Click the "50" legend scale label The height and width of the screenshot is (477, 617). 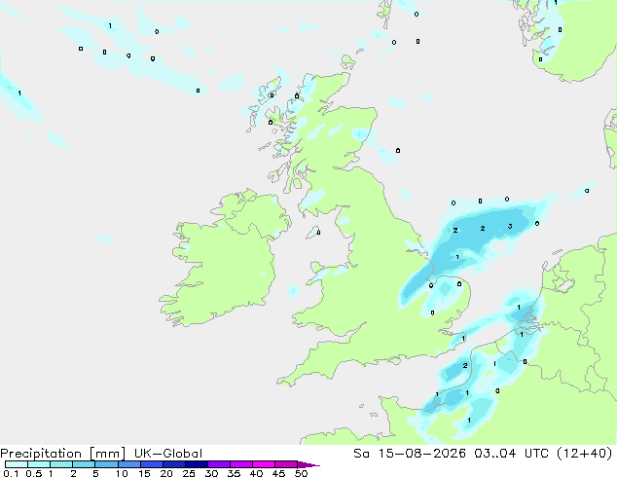(301, 473)
